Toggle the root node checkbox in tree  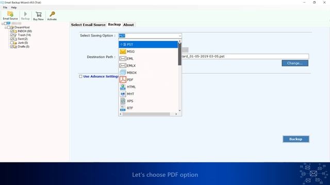pyautogui.click(x=6, y=24)
